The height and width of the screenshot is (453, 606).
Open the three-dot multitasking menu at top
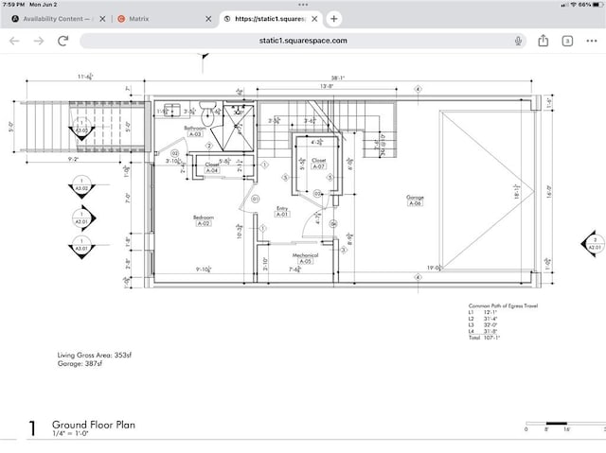303,5
